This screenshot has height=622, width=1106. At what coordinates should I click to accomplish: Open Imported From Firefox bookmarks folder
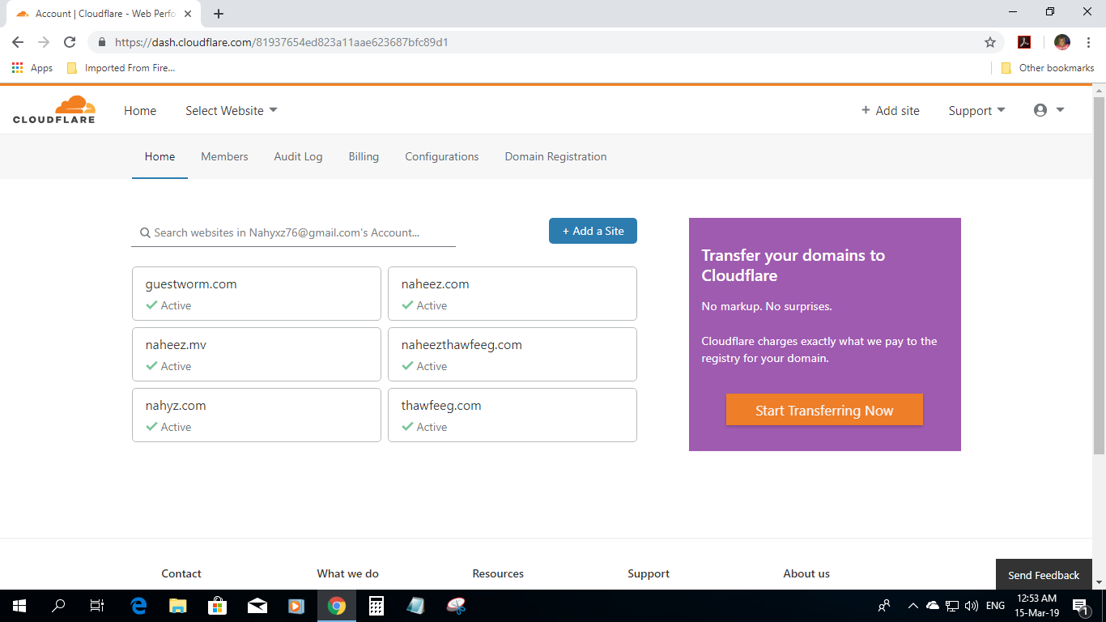[x=121, y=68]
